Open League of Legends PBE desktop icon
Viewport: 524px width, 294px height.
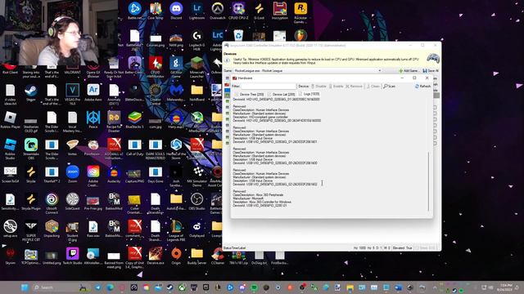point(176,230)
